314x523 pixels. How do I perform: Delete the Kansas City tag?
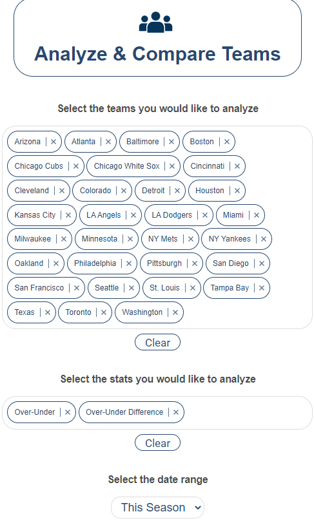[68, 215]
